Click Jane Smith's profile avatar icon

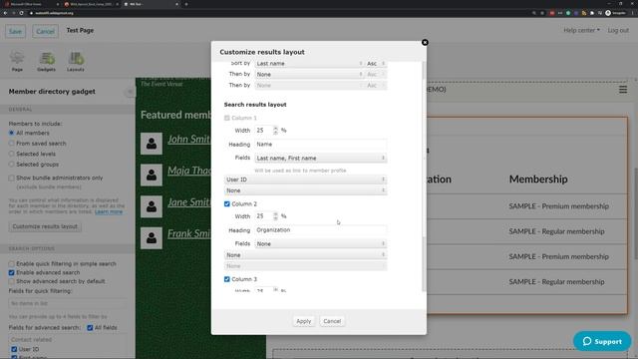152,206
